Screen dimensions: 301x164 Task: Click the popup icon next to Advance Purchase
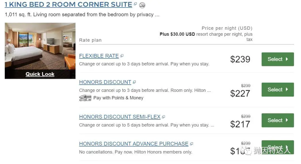click(x=191, y=144)
